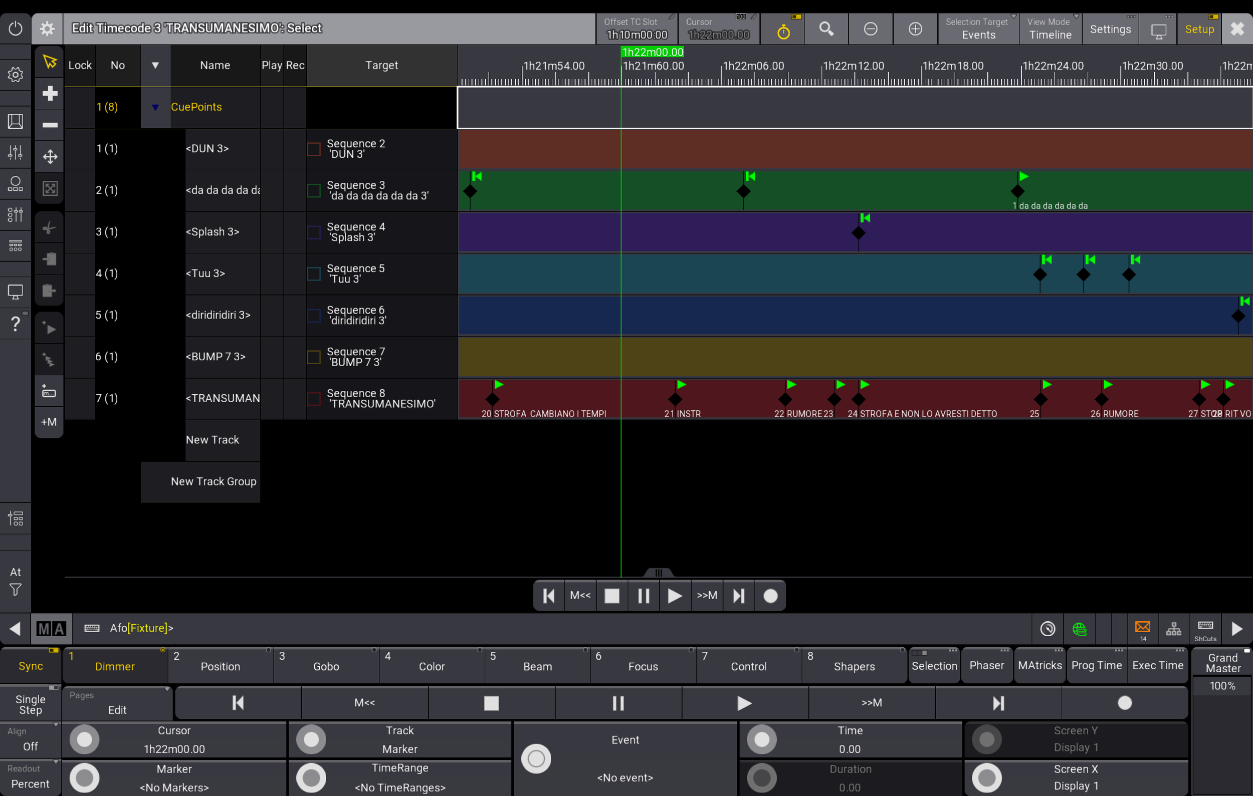Image resolution: width=1253 pixels, height=796 pixels.
Task: Click the '21 INSTR' event marker diamond
Action: coord(675,399)
